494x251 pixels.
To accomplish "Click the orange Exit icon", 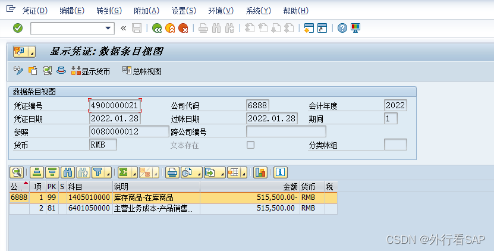I will point(170,28).
